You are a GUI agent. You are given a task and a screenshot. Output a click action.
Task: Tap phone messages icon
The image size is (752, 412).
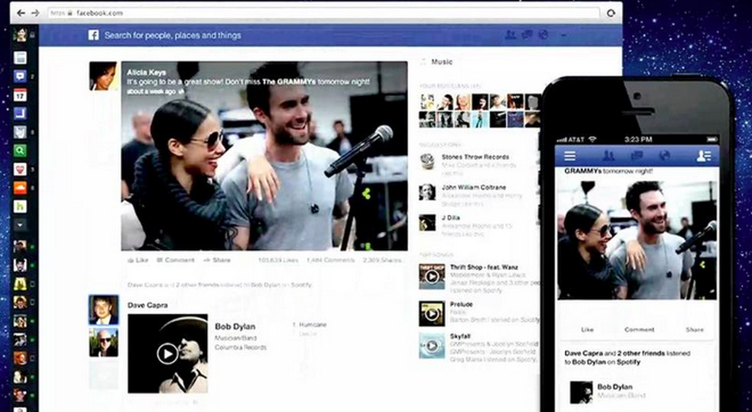[x=637, y=156]
